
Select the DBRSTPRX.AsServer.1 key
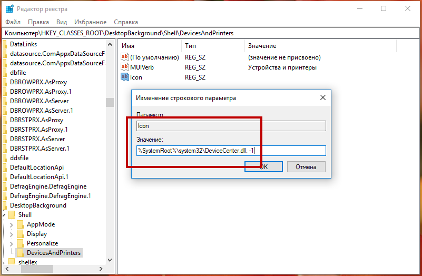pyautogui.click(x=40, y=148)
